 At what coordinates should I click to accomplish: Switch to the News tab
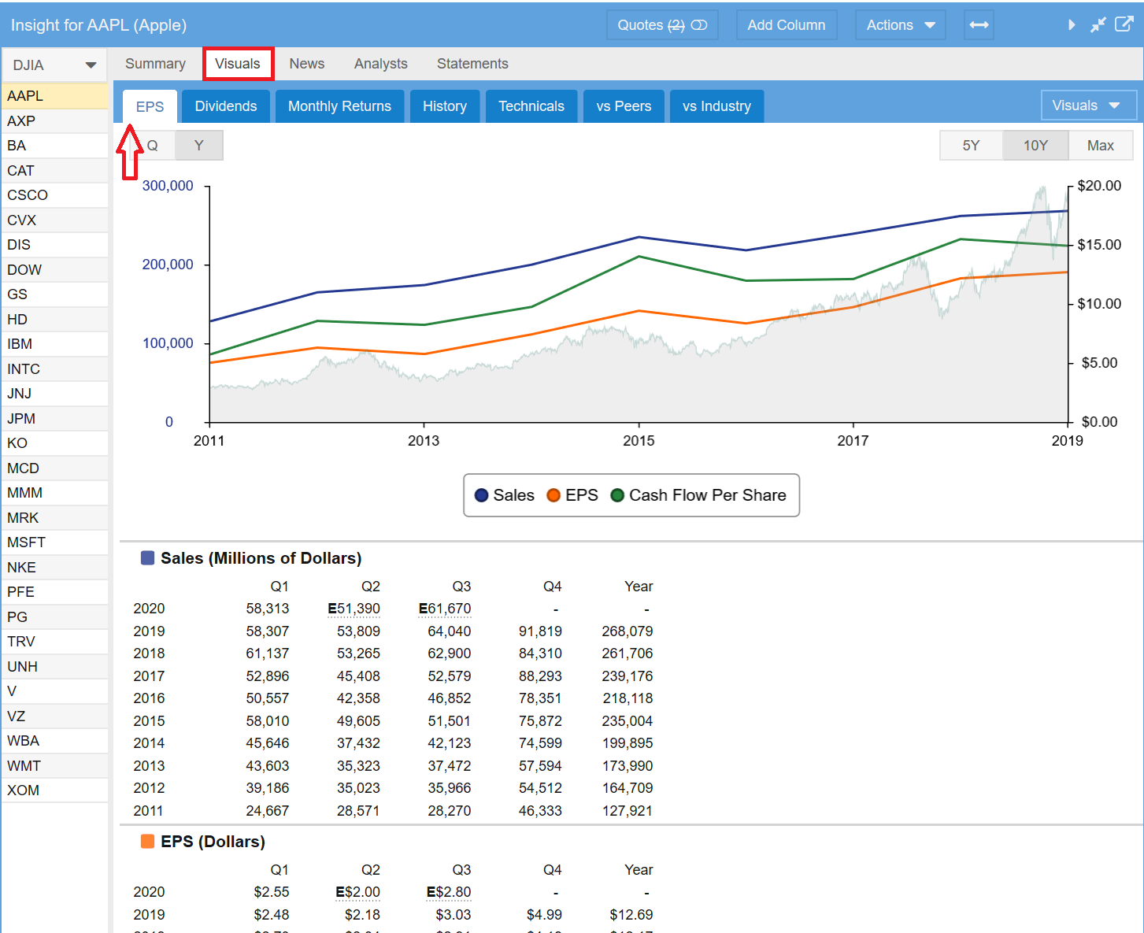pyautogui.click(x=306, y=64)
